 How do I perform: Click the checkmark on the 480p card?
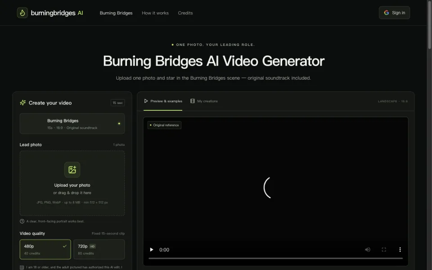(65, 246)
